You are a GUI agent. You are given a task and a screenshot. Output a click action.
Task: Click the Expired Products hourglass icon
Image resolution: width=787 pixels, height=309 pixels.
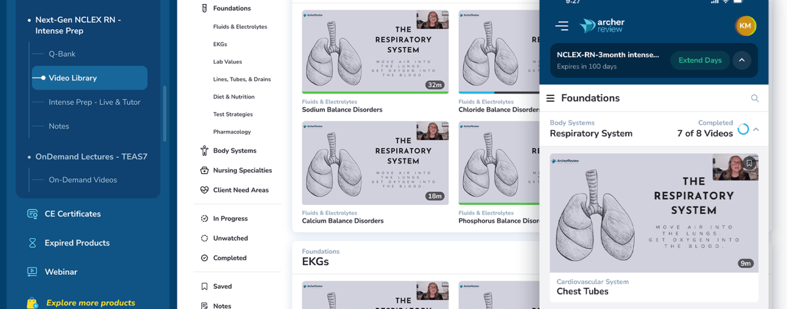[33, 243]
